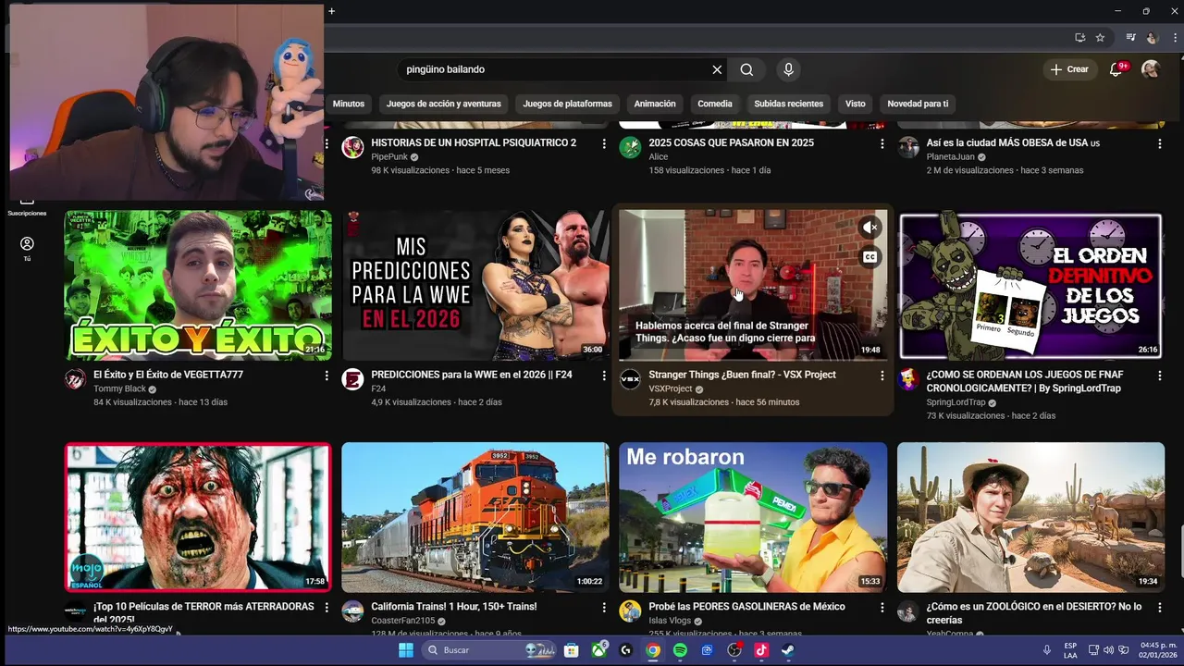Open the YouTube account avatar menu
The image size is (1184, 666).
[1150, 69]
